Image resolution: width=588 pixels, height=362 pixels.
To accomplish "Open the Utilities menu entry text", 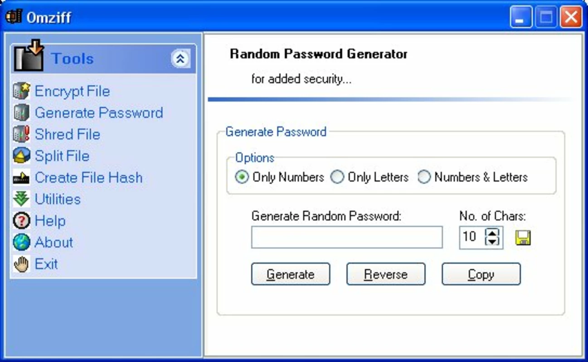I will click(58, 199).
